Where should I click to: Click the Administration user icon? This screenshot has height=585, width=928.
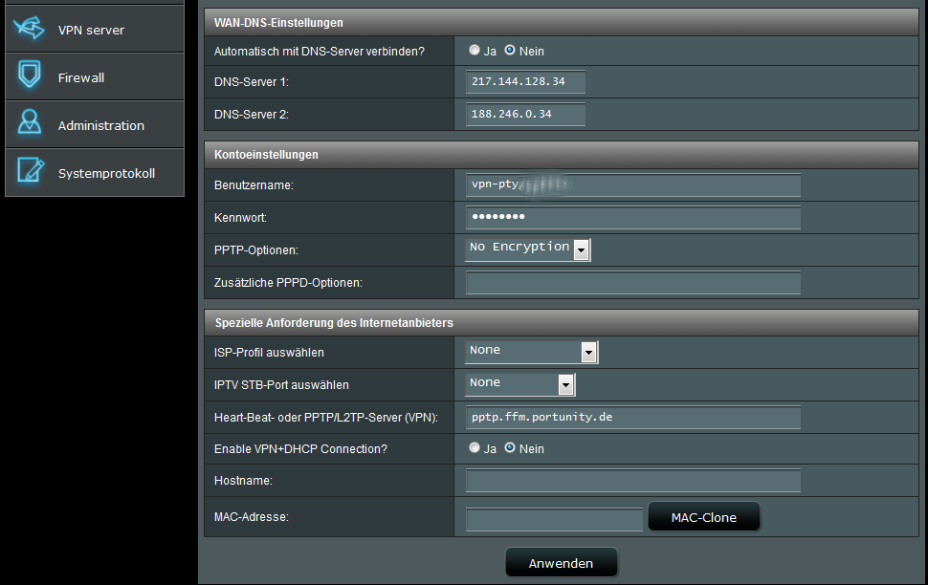click(x=29, y=124)
